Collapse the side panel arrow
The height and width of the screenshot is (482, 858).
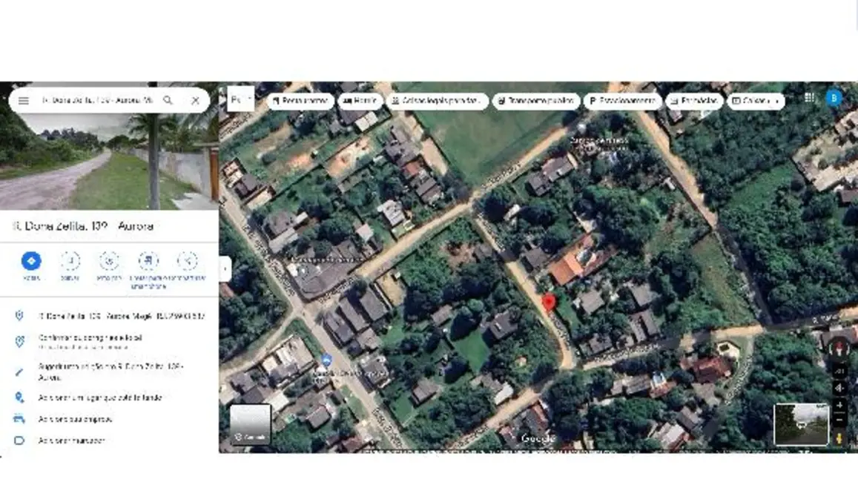click(x=225, y=268)
